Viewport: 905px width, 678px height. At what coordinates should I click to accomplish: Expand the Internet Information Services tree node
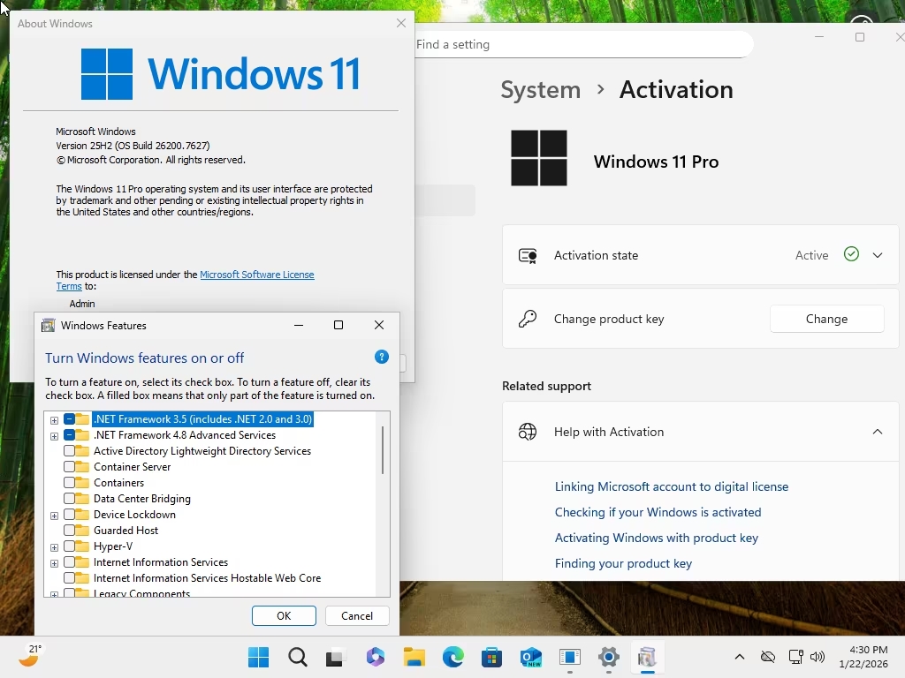55,563
